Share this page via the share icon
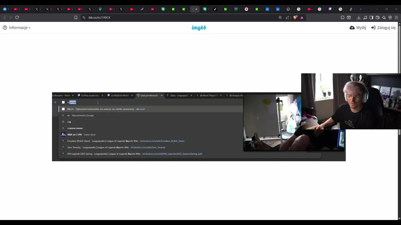The image size is (401, 225). (287, 17)
